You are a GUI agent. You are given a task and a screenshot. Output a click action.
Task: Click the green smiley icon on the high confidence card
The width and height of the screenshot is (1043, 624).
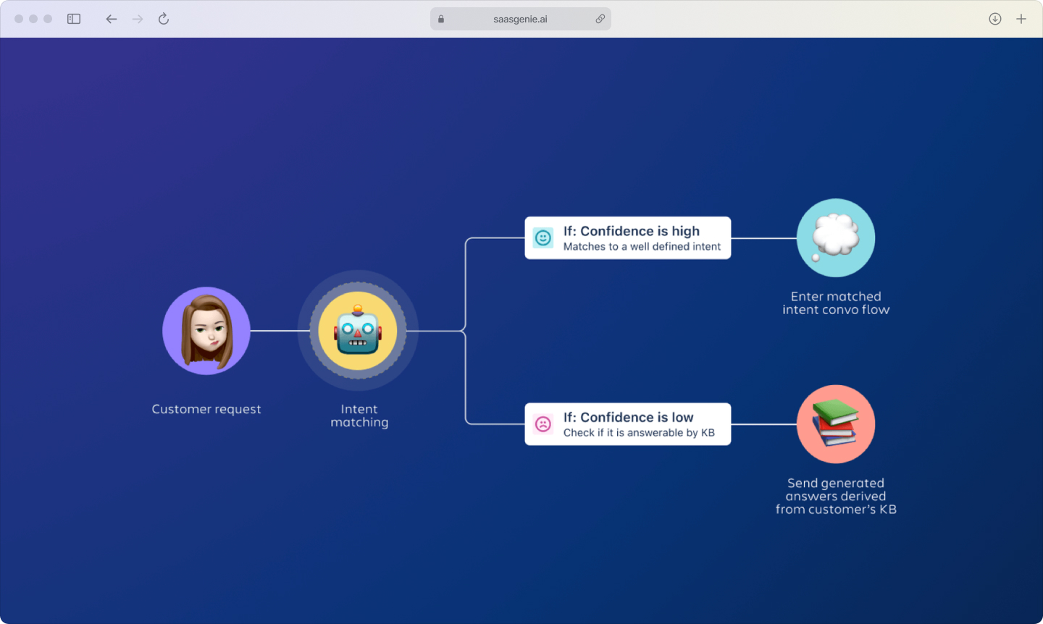pyautogui.click(x=543, y=237)
